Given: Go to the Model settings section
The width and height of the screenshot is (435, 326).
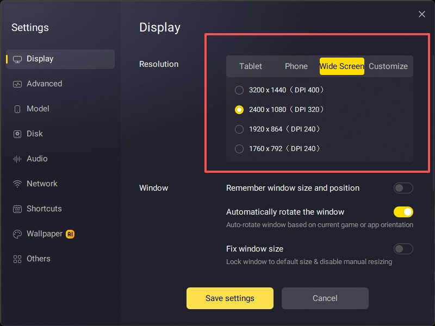Looking at the screenshot, I should tap(60, 109).
